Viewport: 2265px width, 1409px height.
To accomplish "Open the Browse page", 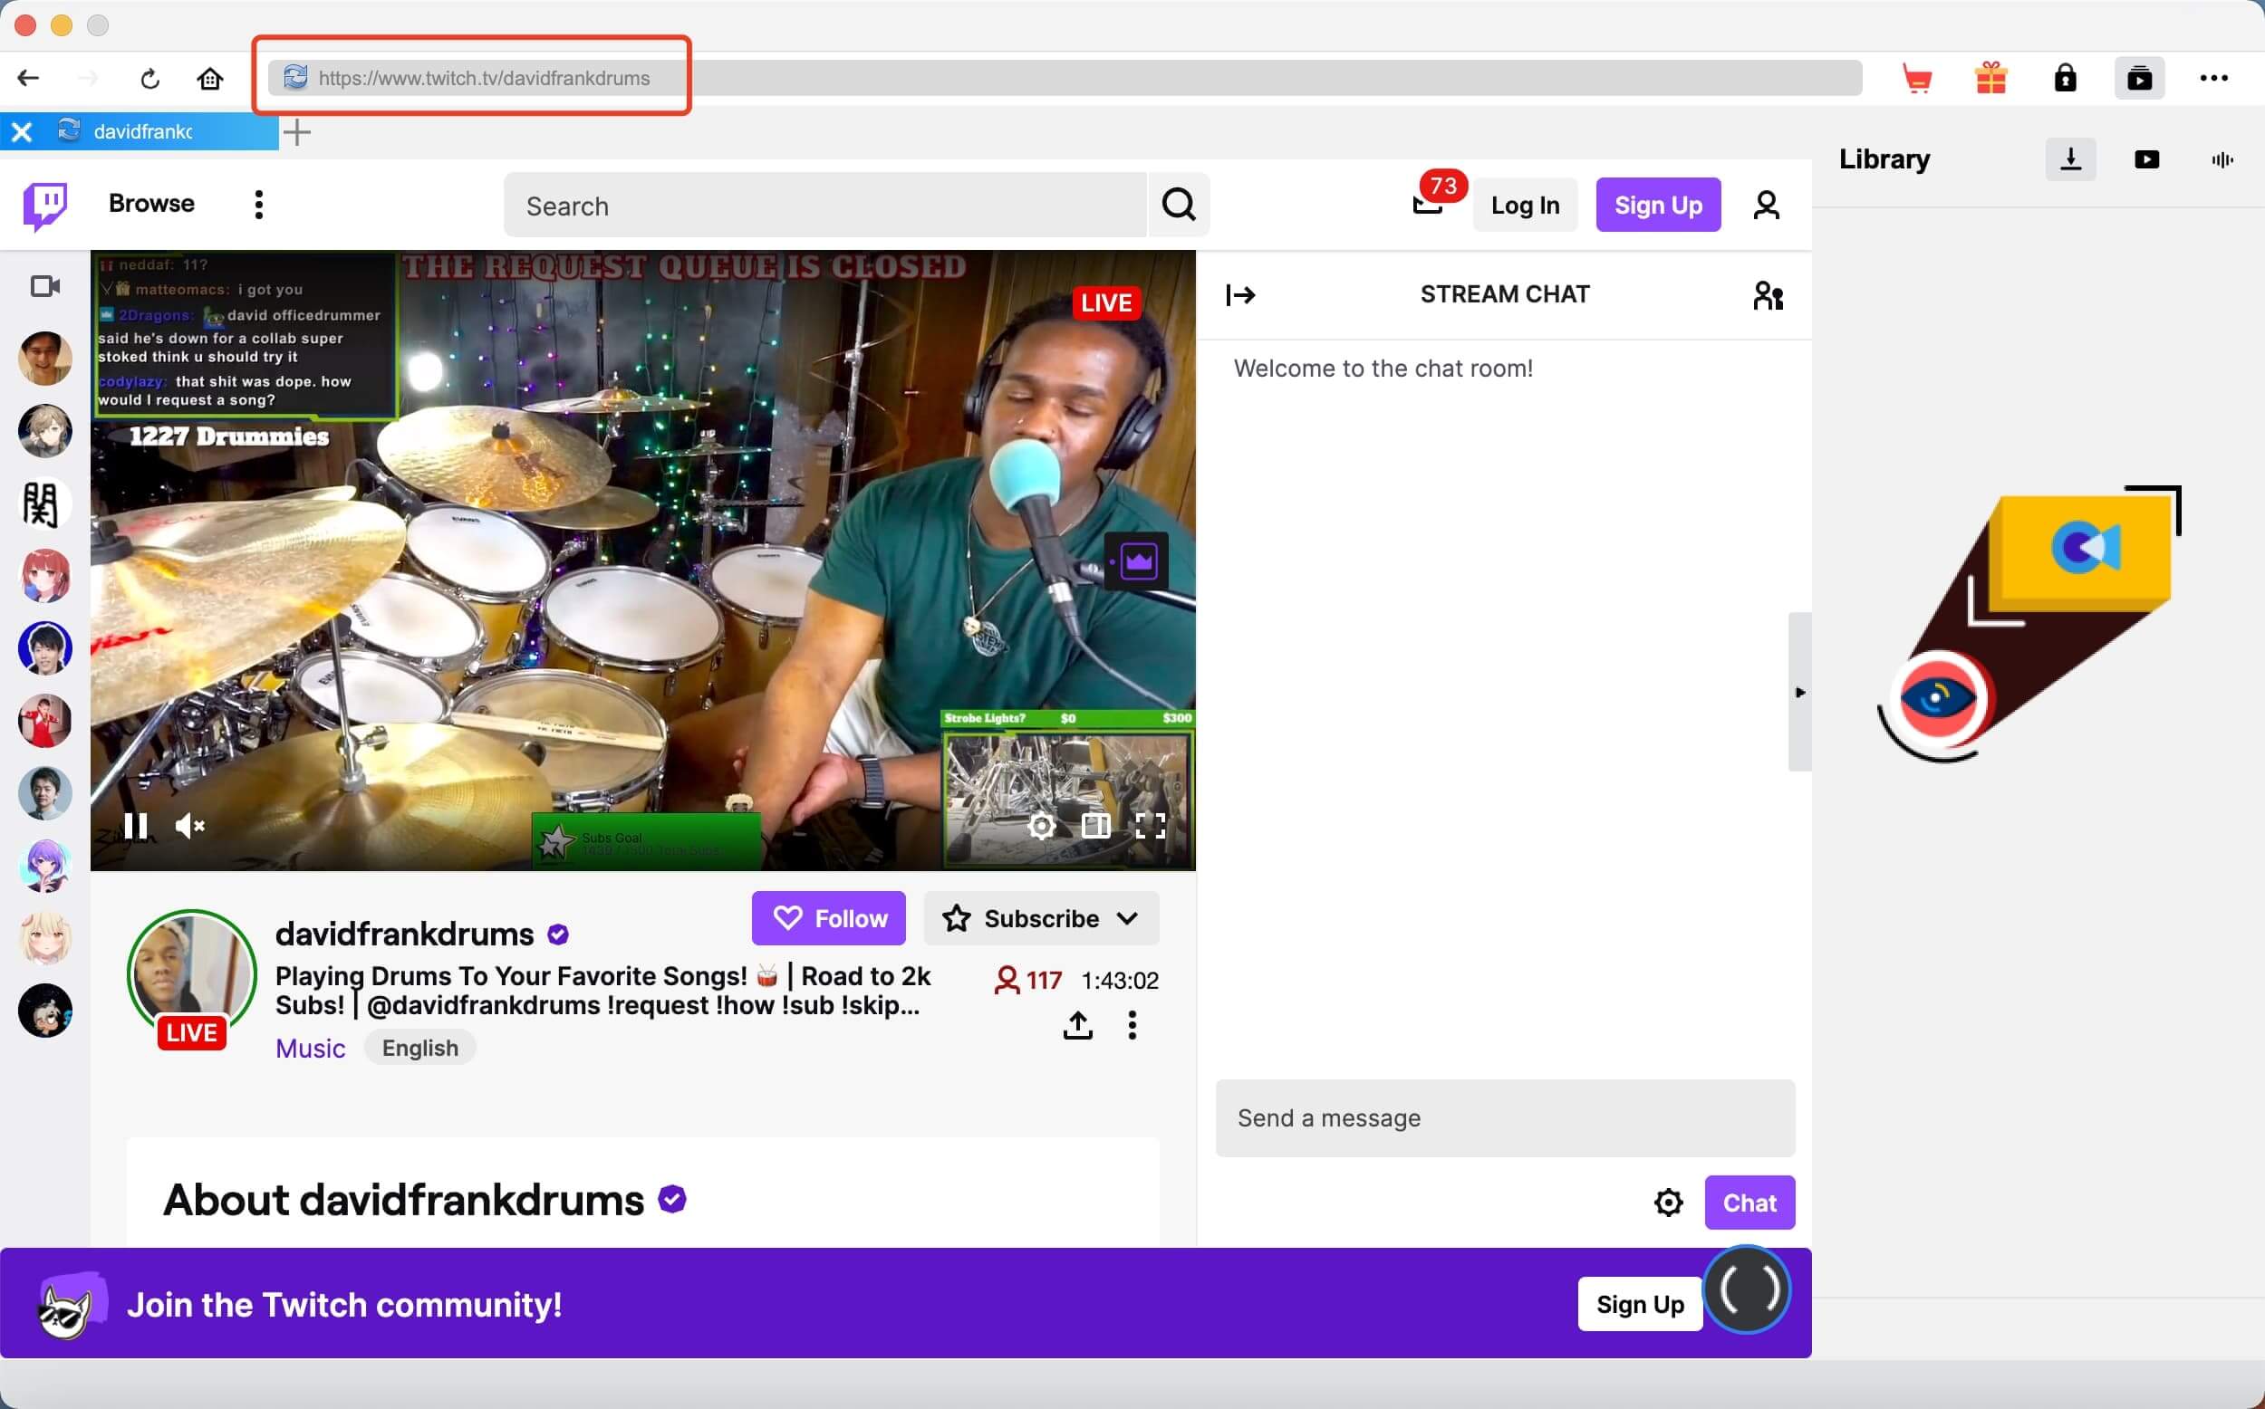I will coord(151,203).
